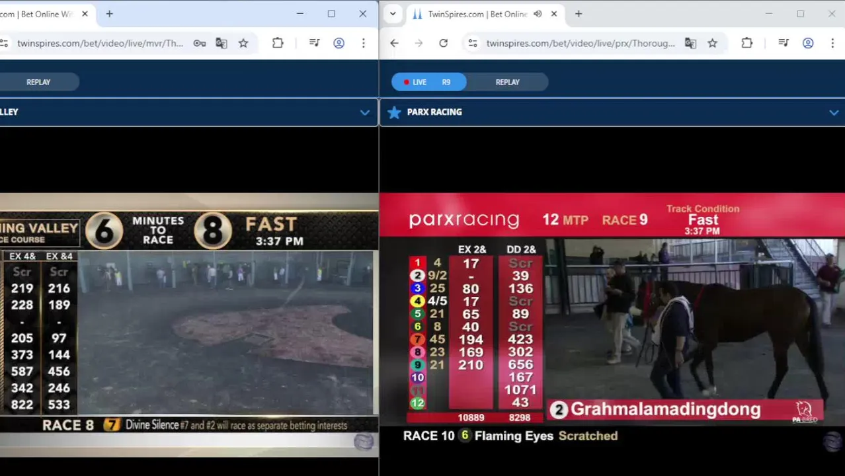Viewport: 845px width, 476px height.
Task: Click translate icon in left window address bar
Action: (x=221, y=43)
